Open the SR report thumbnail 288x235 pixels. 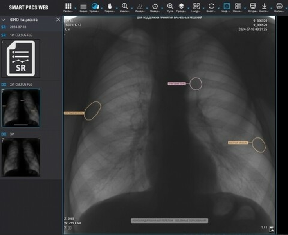click(x=20, y=58)
